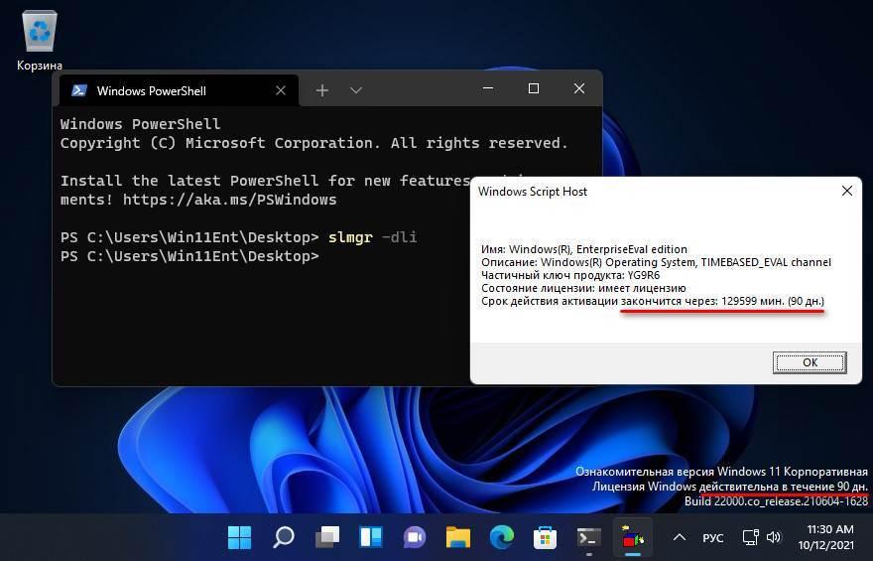Click the https://aka.ms/PSWindows text in terminal
Image resolution: width=873 pixels, height=561 pixels.
229,200
